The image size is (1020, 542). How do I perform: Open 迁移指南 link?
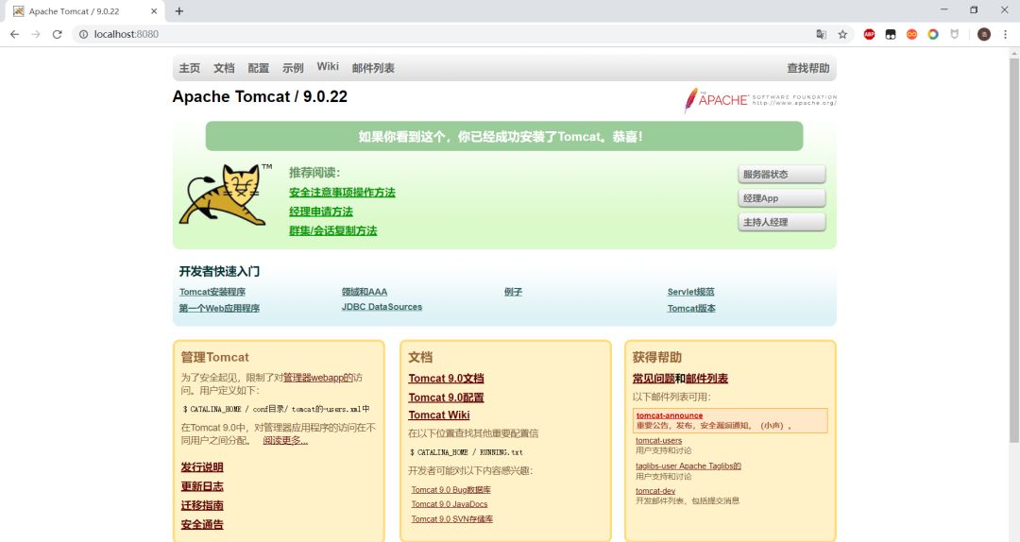(x=202, y=505)
